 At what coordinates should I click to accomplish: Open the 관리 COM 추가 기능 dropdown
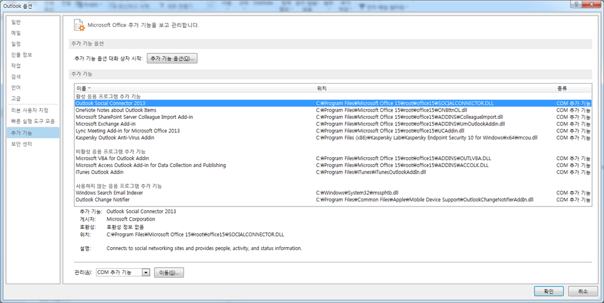[x=123, y=272]
